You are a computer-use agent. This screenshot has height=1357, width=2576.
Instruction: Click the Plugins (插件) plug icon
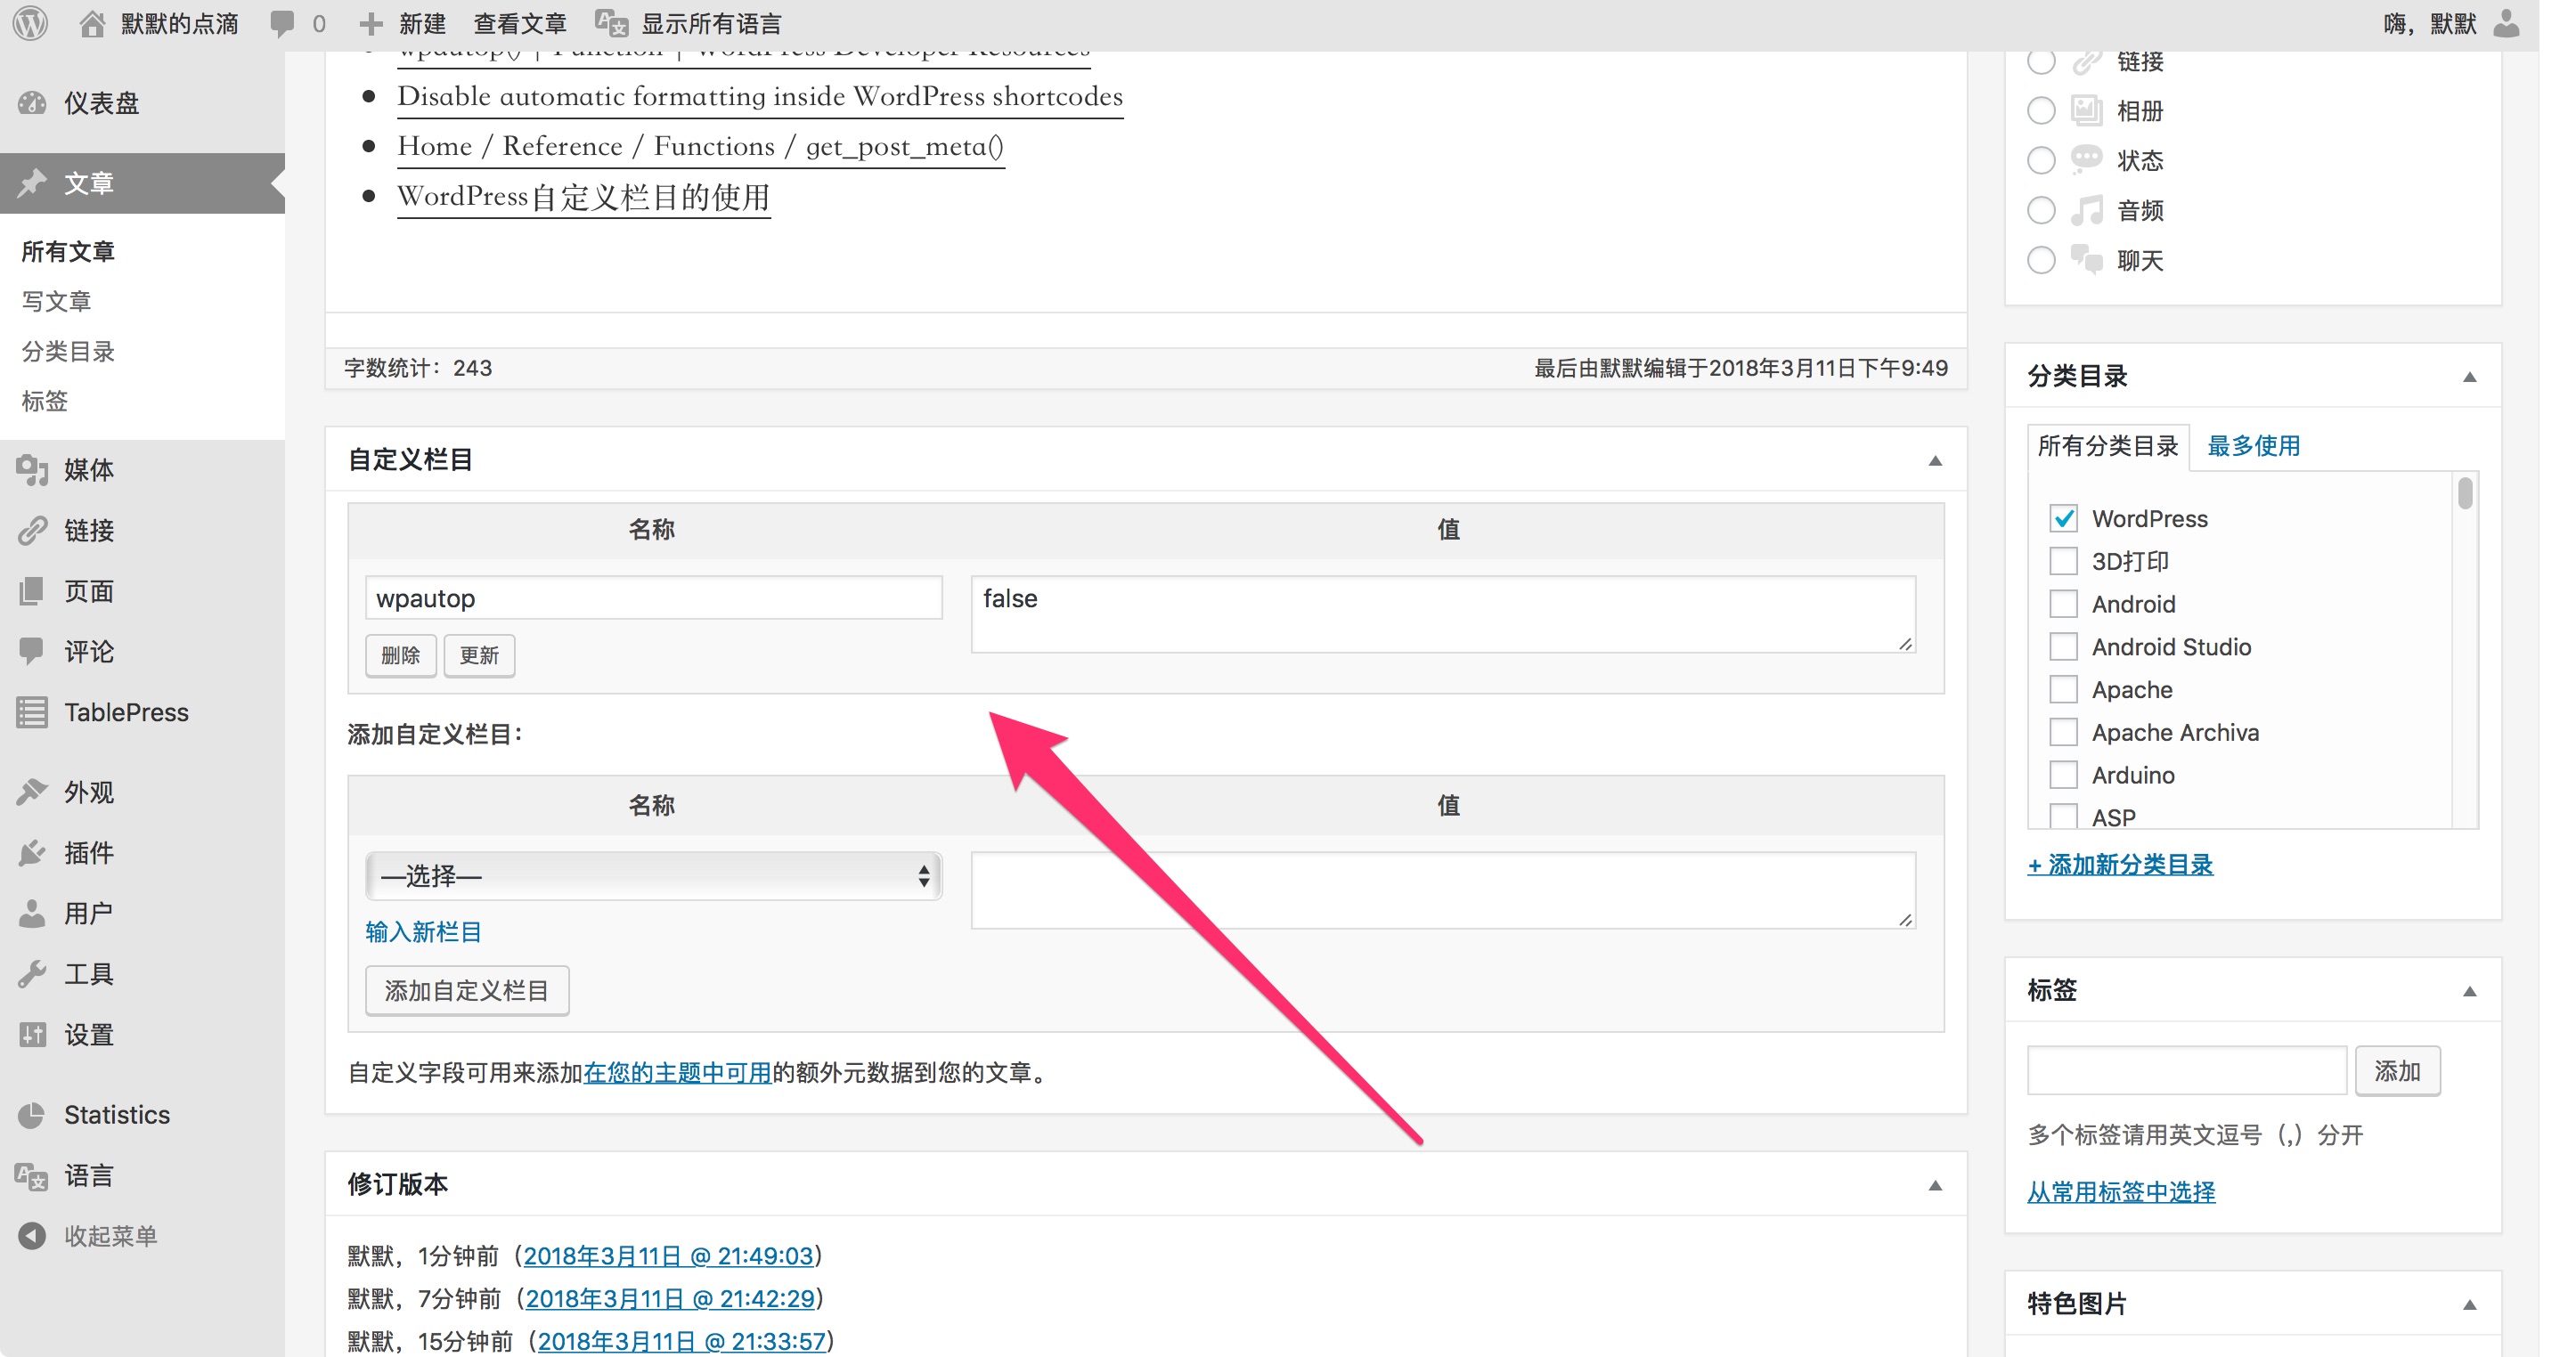tap(32, 853)
